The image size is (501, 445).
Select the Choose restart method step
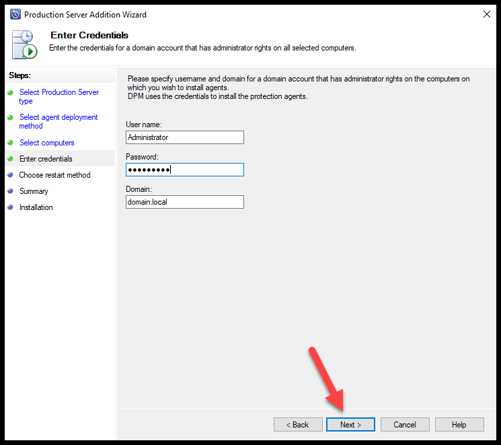tap(54, 175)
